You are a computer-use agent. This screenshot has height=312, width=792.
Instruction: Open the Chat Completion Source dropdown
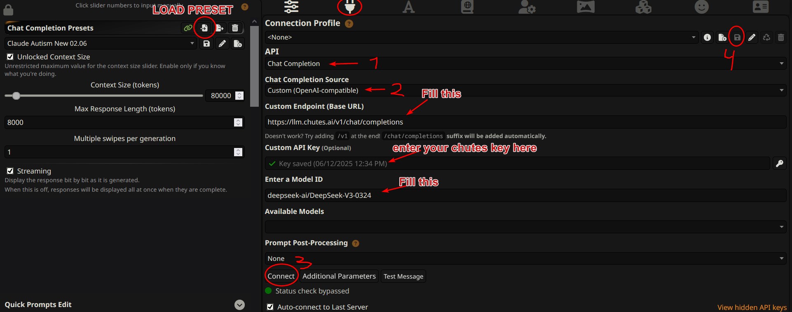click(525, 90)
